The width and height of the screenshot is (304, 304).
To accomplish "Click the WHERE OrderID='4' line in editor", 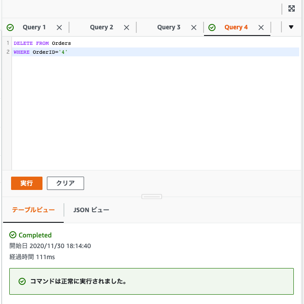I will (41, 52).
